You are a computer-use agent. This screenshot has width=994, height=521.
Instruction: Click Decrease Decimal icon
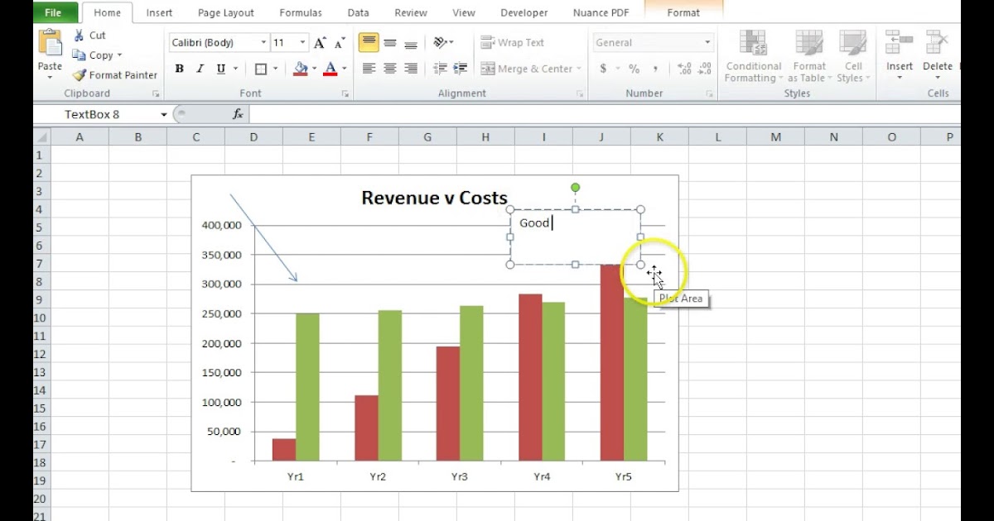pos(705,69)
